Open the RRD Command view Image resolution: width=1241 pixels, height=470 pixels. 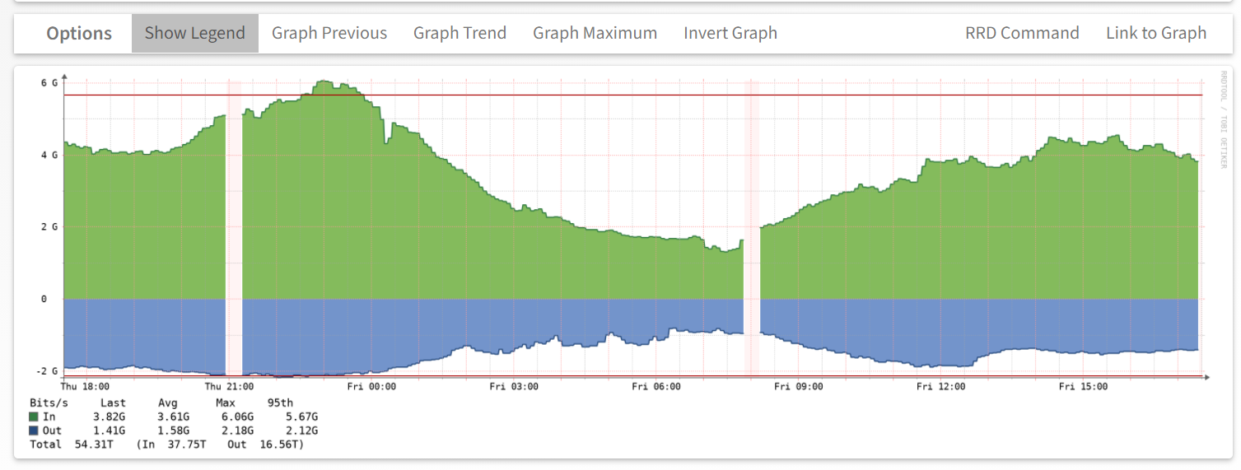pos(1021,33)
